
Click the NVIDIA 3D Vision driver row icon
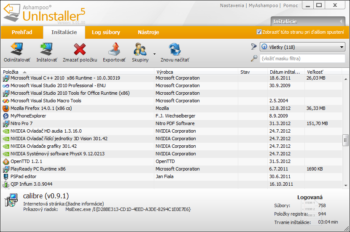pyautogui.click(x=6, y=139)
